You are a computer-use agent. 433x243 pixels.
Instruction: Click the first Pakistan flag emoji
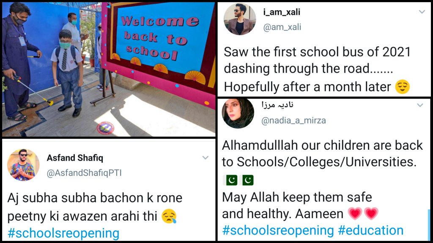pos(231,180)
